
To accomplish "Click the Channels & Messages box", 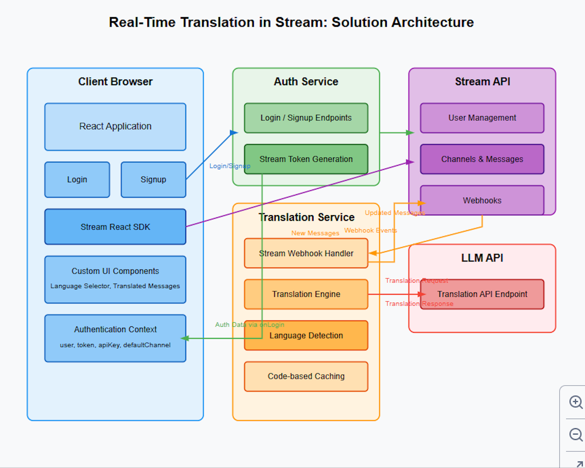I will (482, 159).
